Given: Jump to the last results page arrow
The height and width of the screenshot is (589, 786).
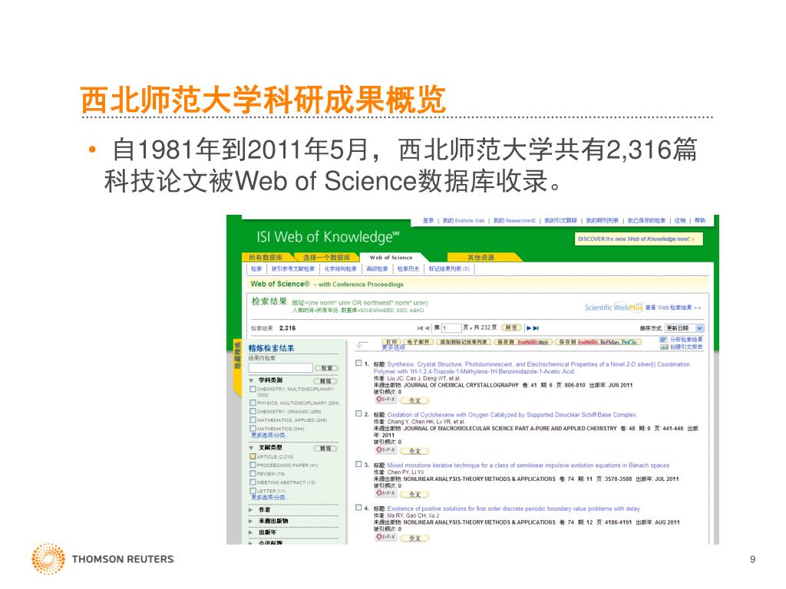Looking at the screenshot, I should point(536,328).
